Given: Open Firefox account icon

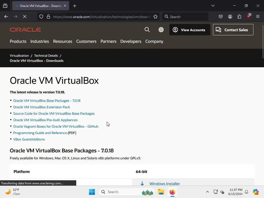Looking at the screenshot, I should [x=230, y=16].
